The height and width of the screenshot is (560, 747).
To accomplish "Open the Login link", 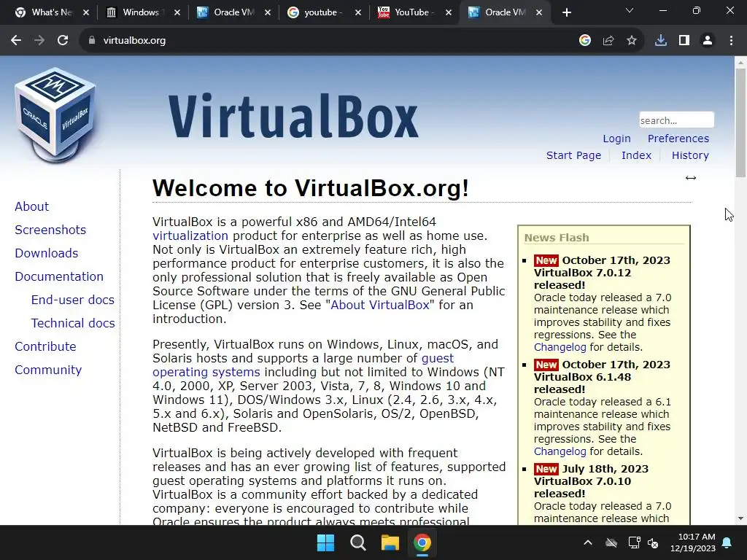I will [616, 139].
